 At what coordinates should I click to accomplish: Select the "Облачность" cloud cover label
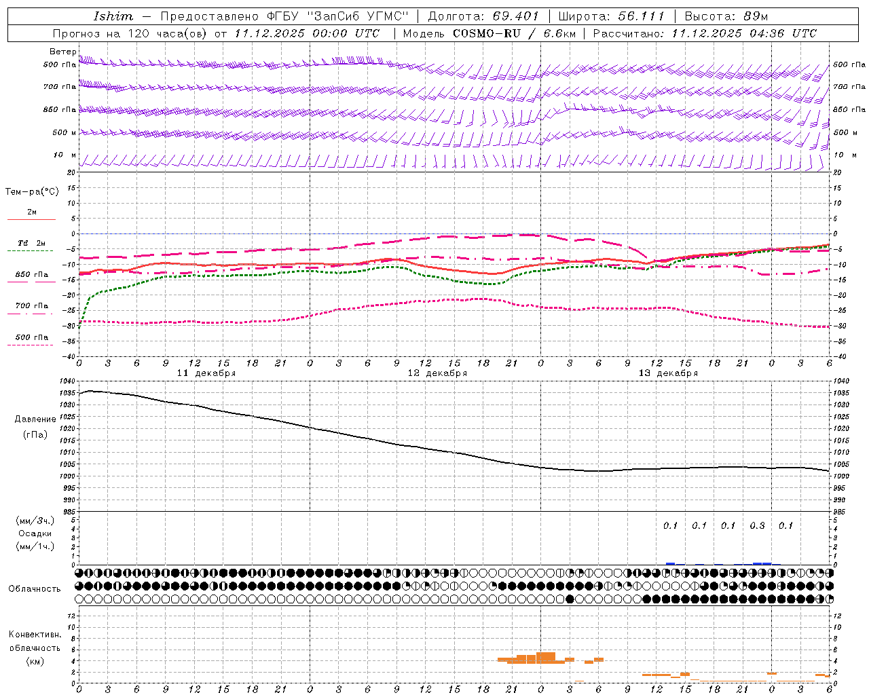pos(35,589)
